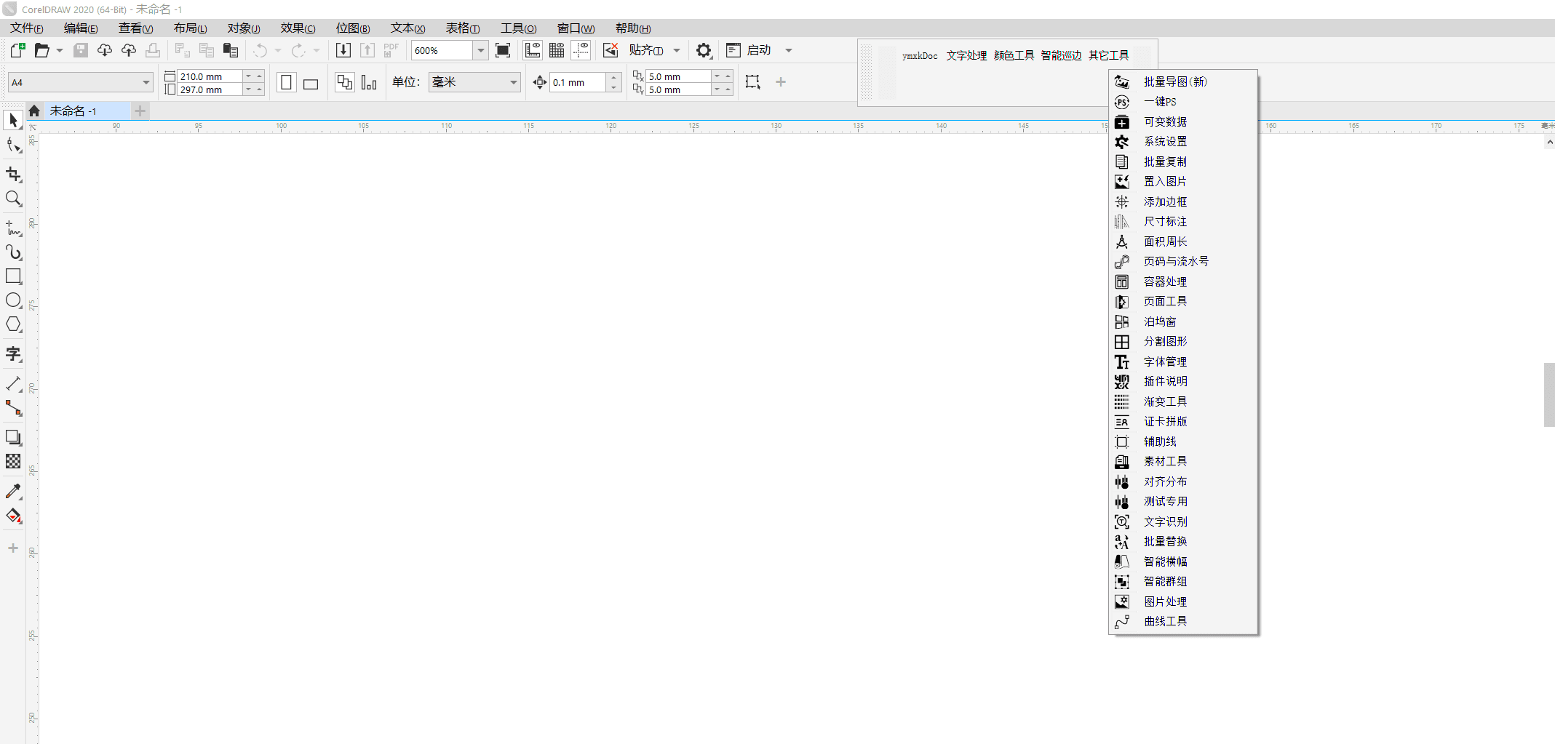Increase the nudge distance stepper

[614, 77]
